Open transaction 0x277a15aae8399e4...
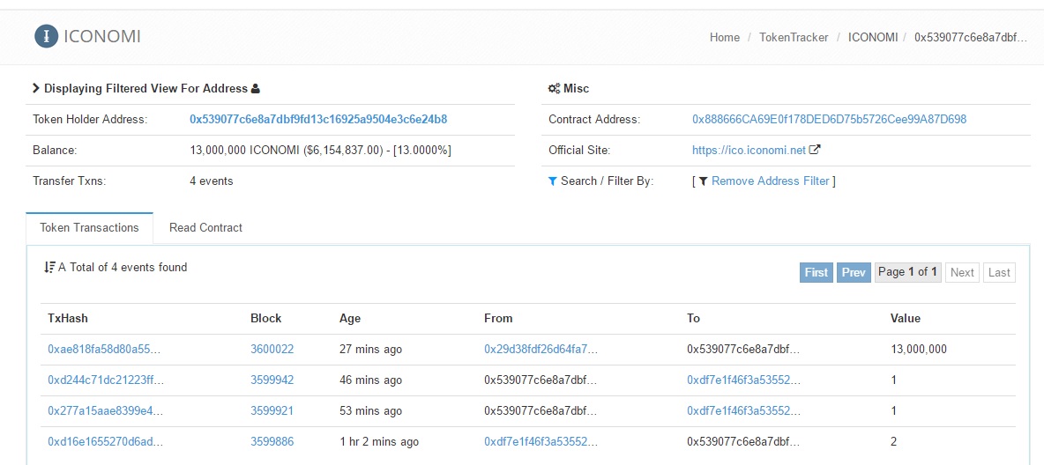 (105, 411)
